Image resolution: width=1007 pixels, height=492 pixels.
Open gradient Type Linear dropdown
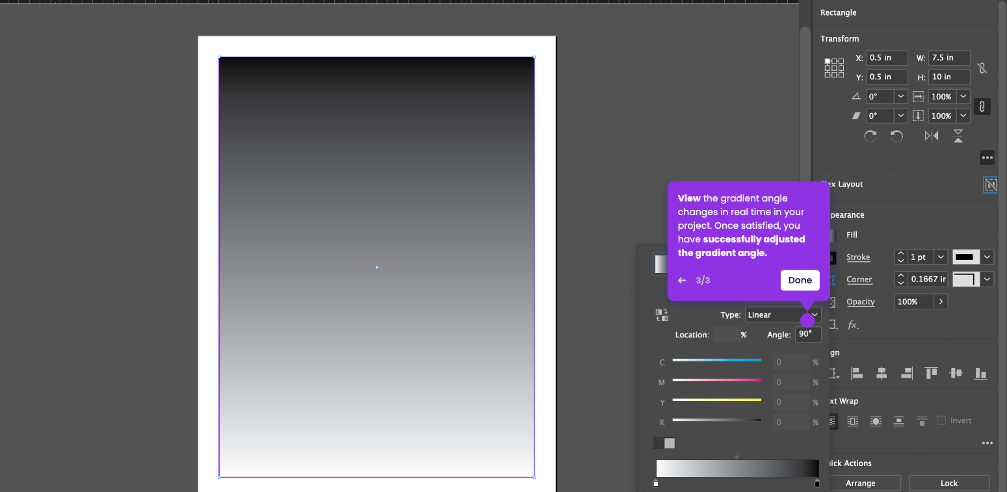click(x=783, y=315)
